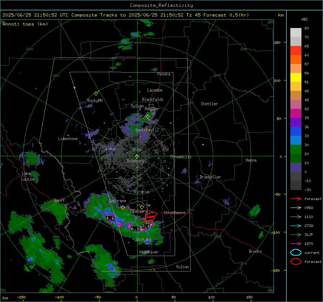The height and width of the screenshot is (302, 323).
Task: Select the cyan 27ZW arrow legend entry
Action: click(296, 226)
